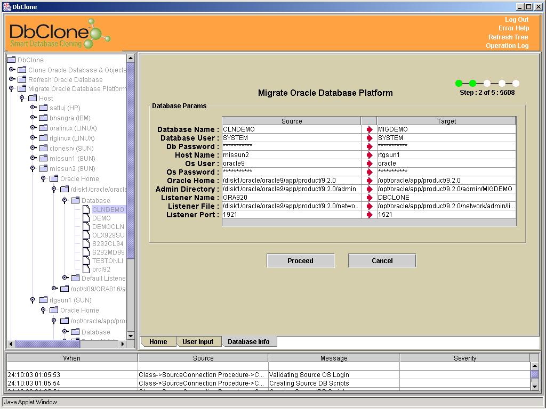Click the Target Listener Name field DBCLONE
The width and height of the screenshot is (546, 409).
coord(446,198)
